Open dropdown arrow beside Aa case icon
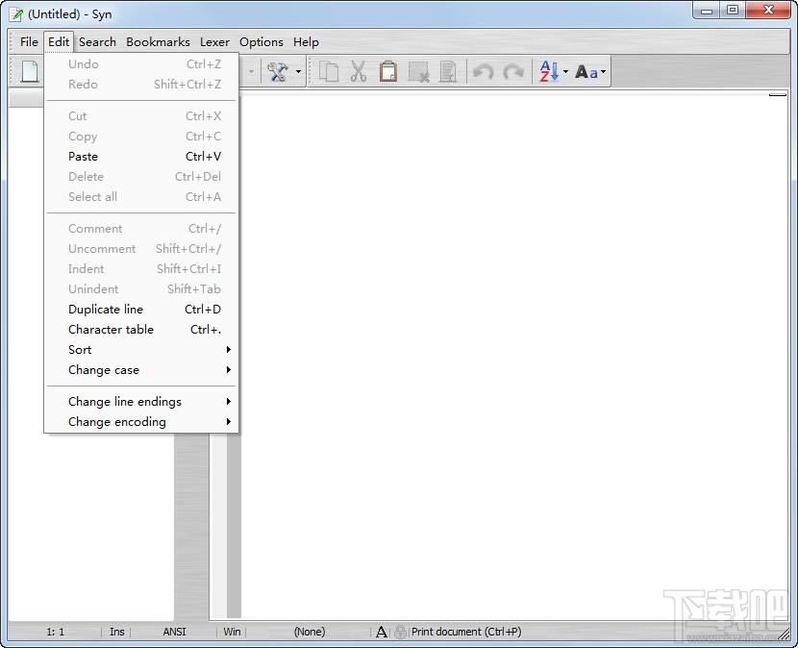 click(603, 72)
